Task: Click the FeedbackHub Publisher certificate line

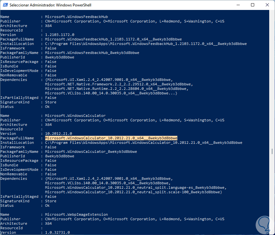Action: 135,21
